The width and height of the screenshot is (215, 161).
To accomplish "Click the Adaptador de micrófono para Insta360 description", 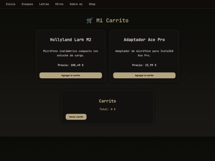I will 144,53.
